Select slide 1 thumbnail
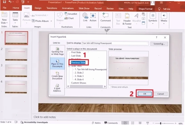 [x=16, y=38]
